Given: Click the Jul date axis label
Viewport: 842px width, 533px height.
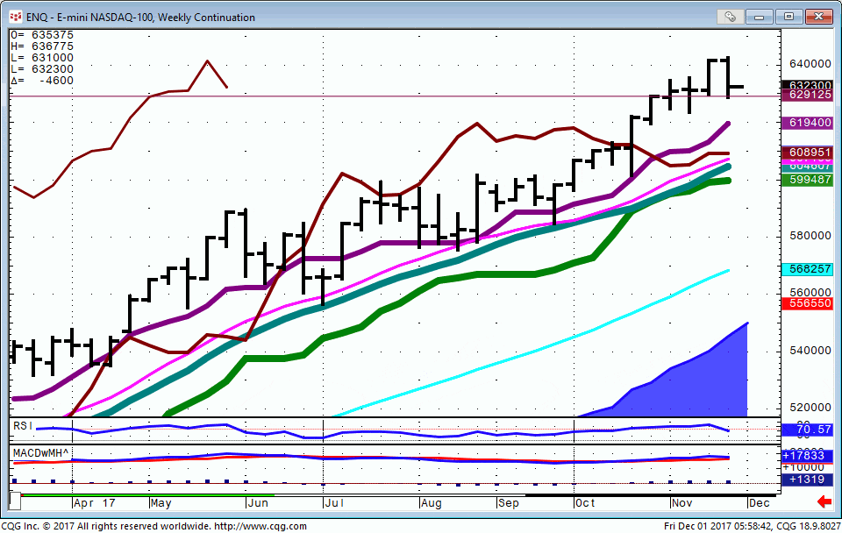Looking at the screenshot, I should 334,503.
